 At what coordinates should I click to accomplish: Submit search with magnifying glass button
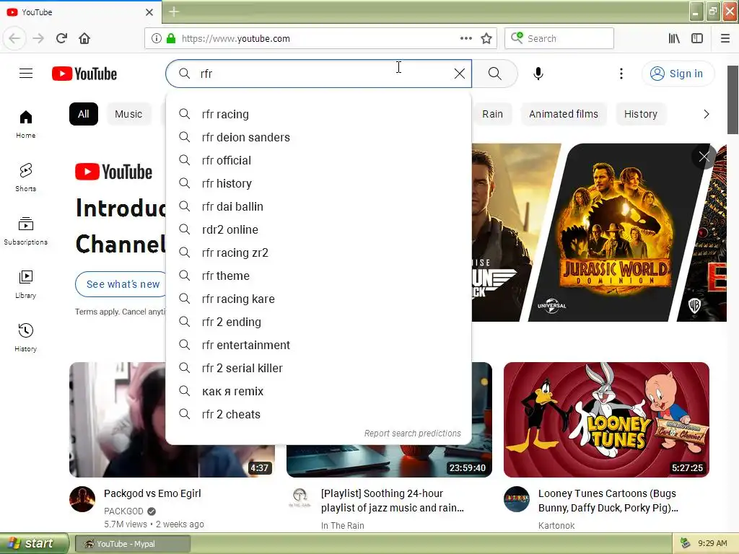[495, 74]
